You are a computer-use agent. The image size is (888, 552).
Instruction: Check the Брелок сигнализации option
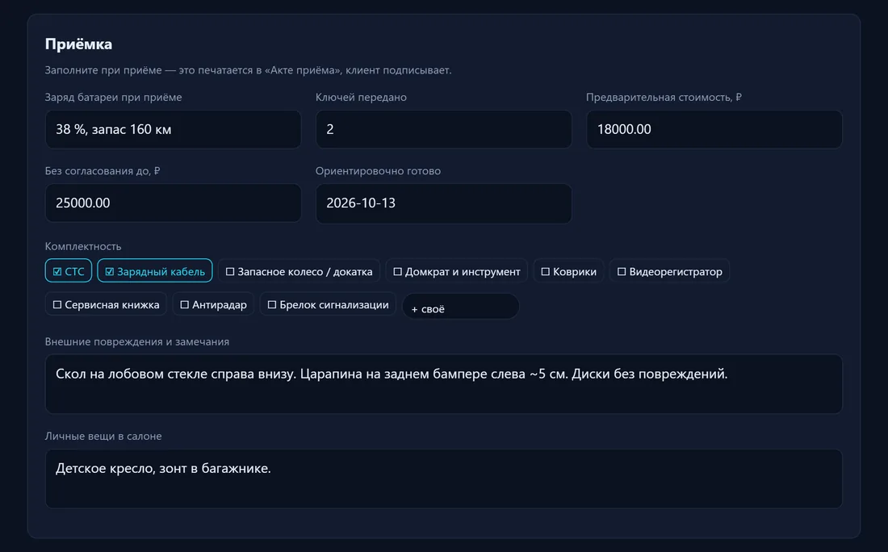point(328,304)
